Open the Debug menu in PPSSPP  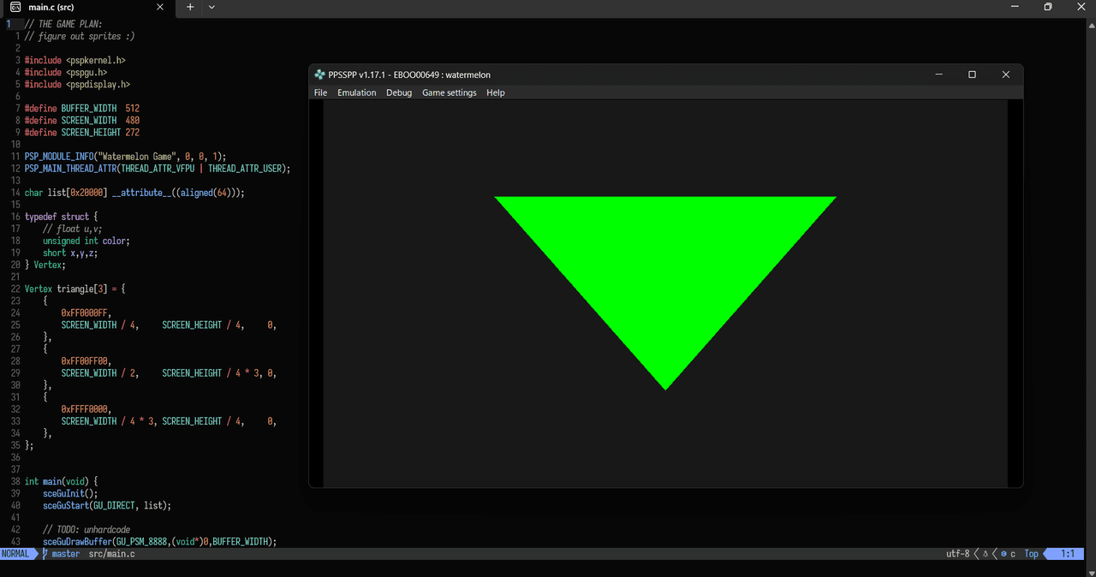tap(399, 92)
